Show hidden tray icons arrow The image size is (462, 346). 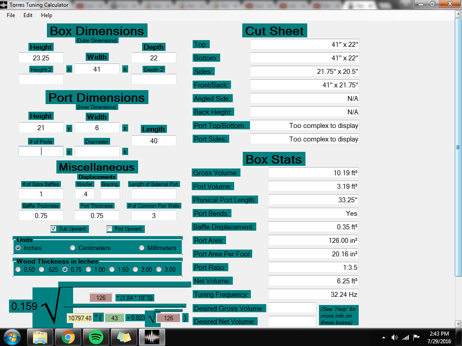click(x=383, y=337)
